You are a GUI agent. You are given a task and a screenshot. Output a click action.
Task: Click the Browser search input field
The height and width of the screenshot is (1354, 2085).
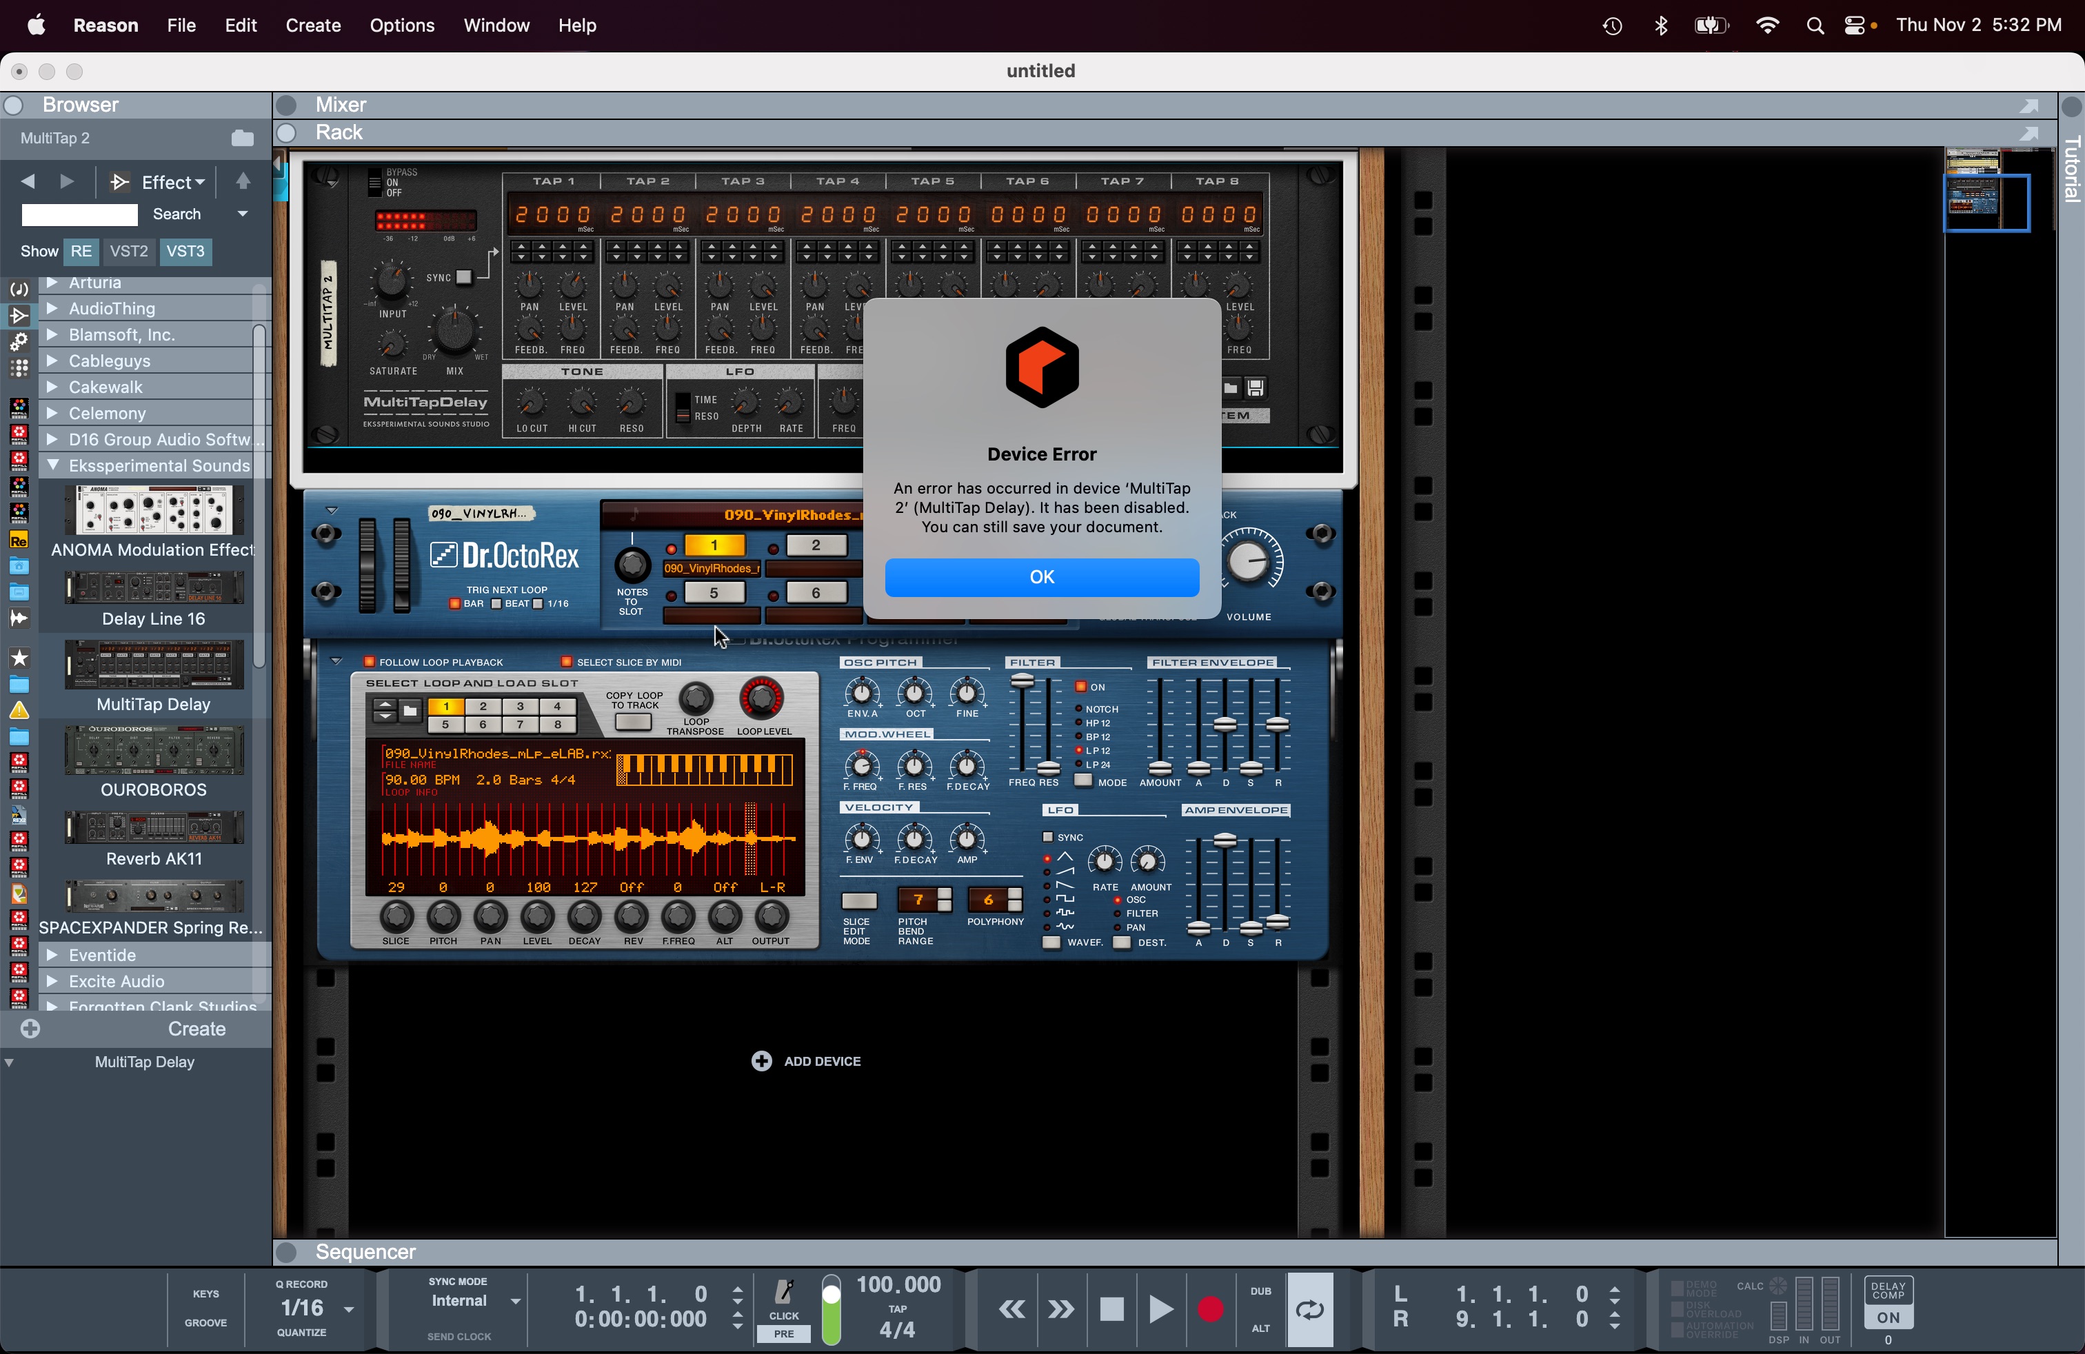[x=79, y=214]
